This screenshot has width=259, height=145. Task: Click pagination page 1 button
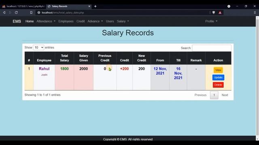[214, 95]
